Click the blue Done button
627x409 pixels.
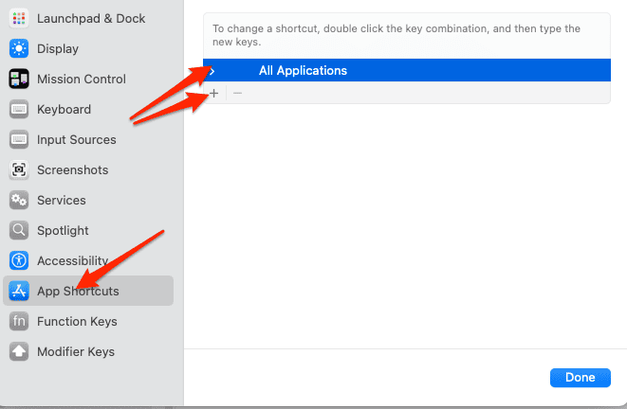coord(580,377)
